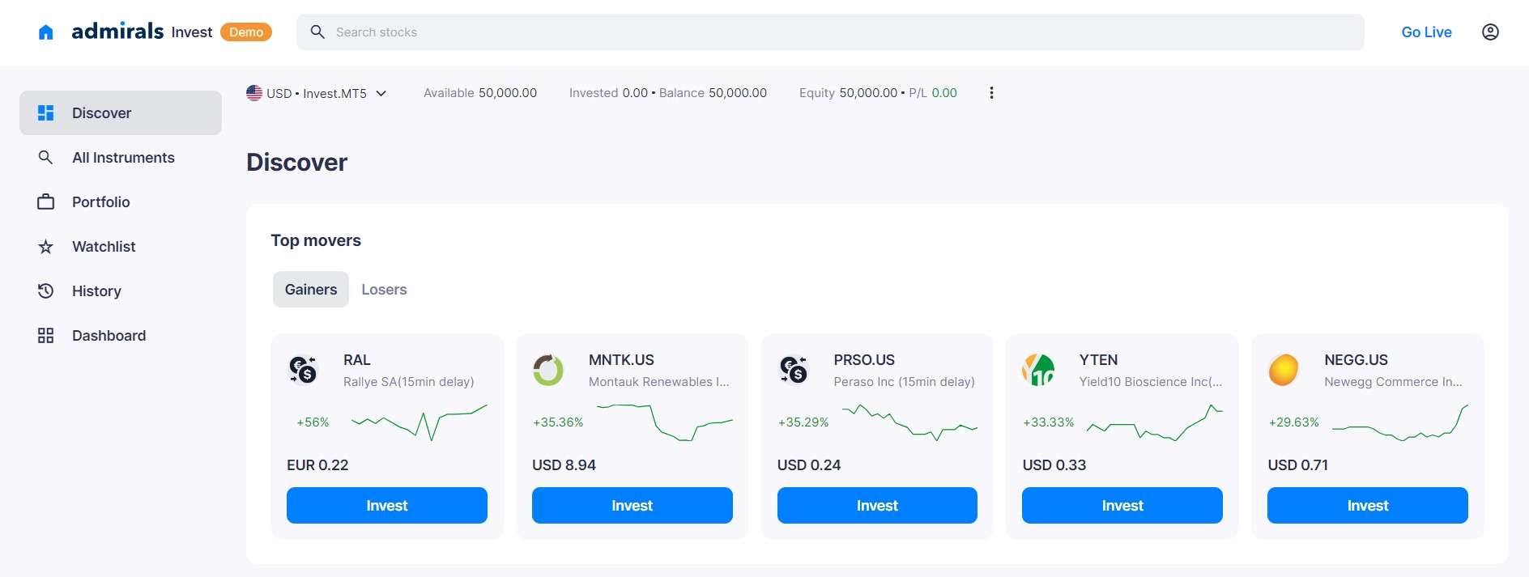Click the USD 0.71 price
The image size is (1529, 577).
[1298, 465]
